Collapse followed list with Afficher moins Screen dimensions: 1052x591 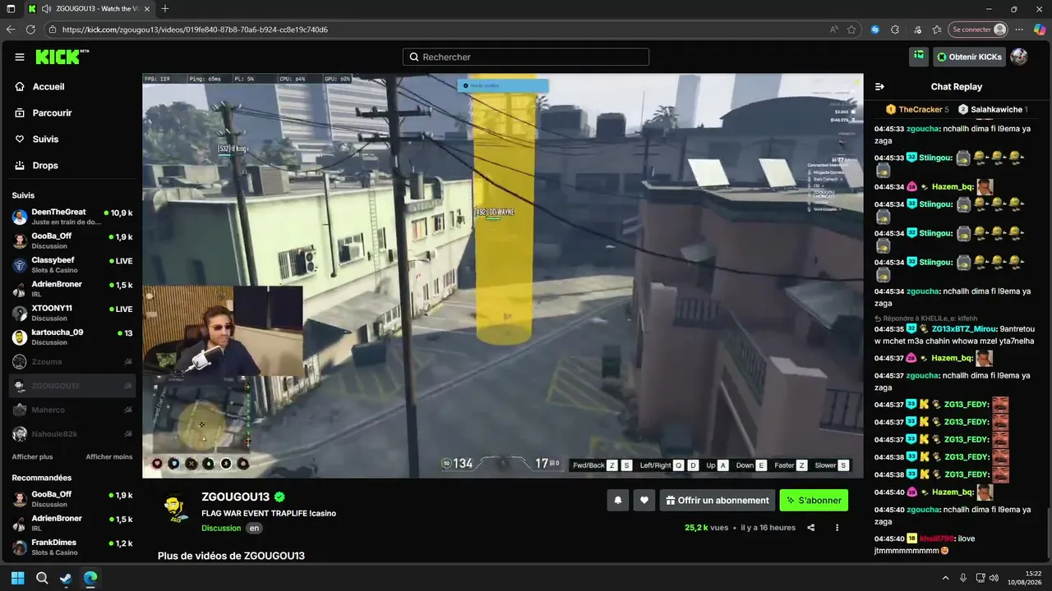click(109, 456)
